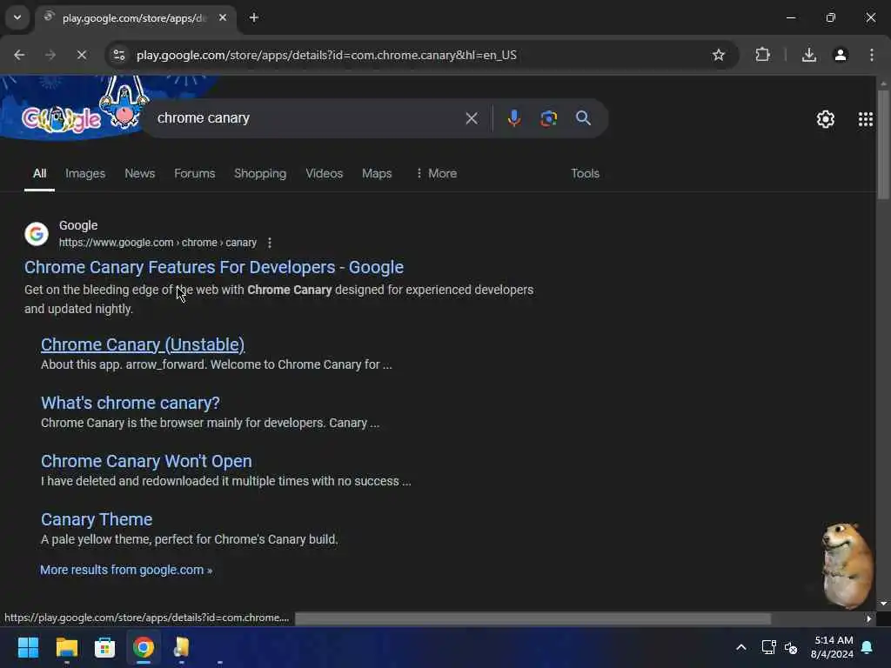Open Chrome Canary Features For Developers link
This screenshot has width=891, height=668.
[214, 267]
